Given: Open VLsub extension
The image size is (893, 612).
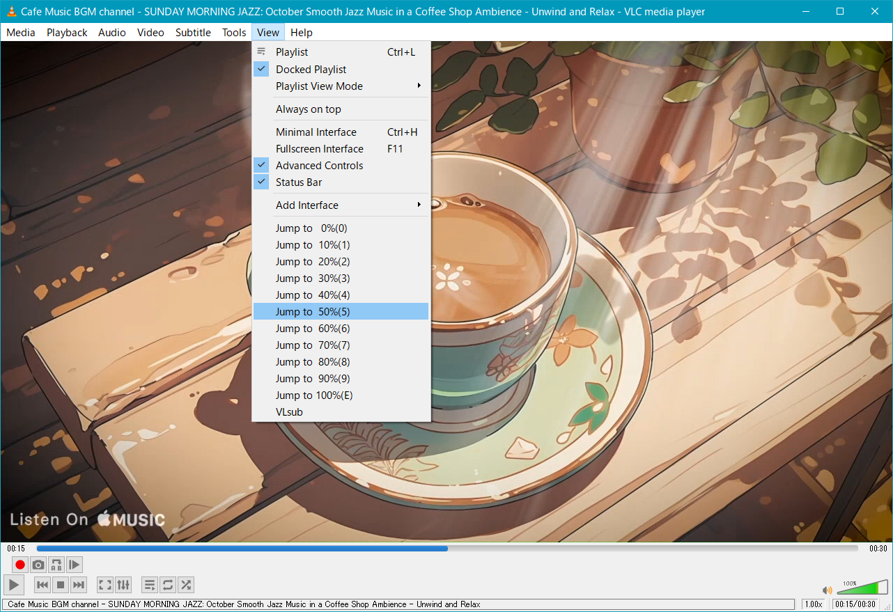Looking at the screenshot, I should (x=341, y=411).
